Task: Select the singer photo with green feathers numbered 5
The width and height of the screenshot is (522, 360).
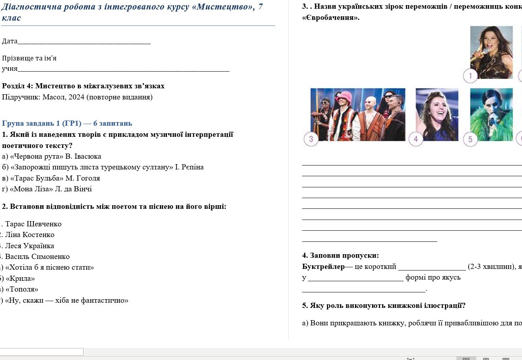Action: [491, 115]
